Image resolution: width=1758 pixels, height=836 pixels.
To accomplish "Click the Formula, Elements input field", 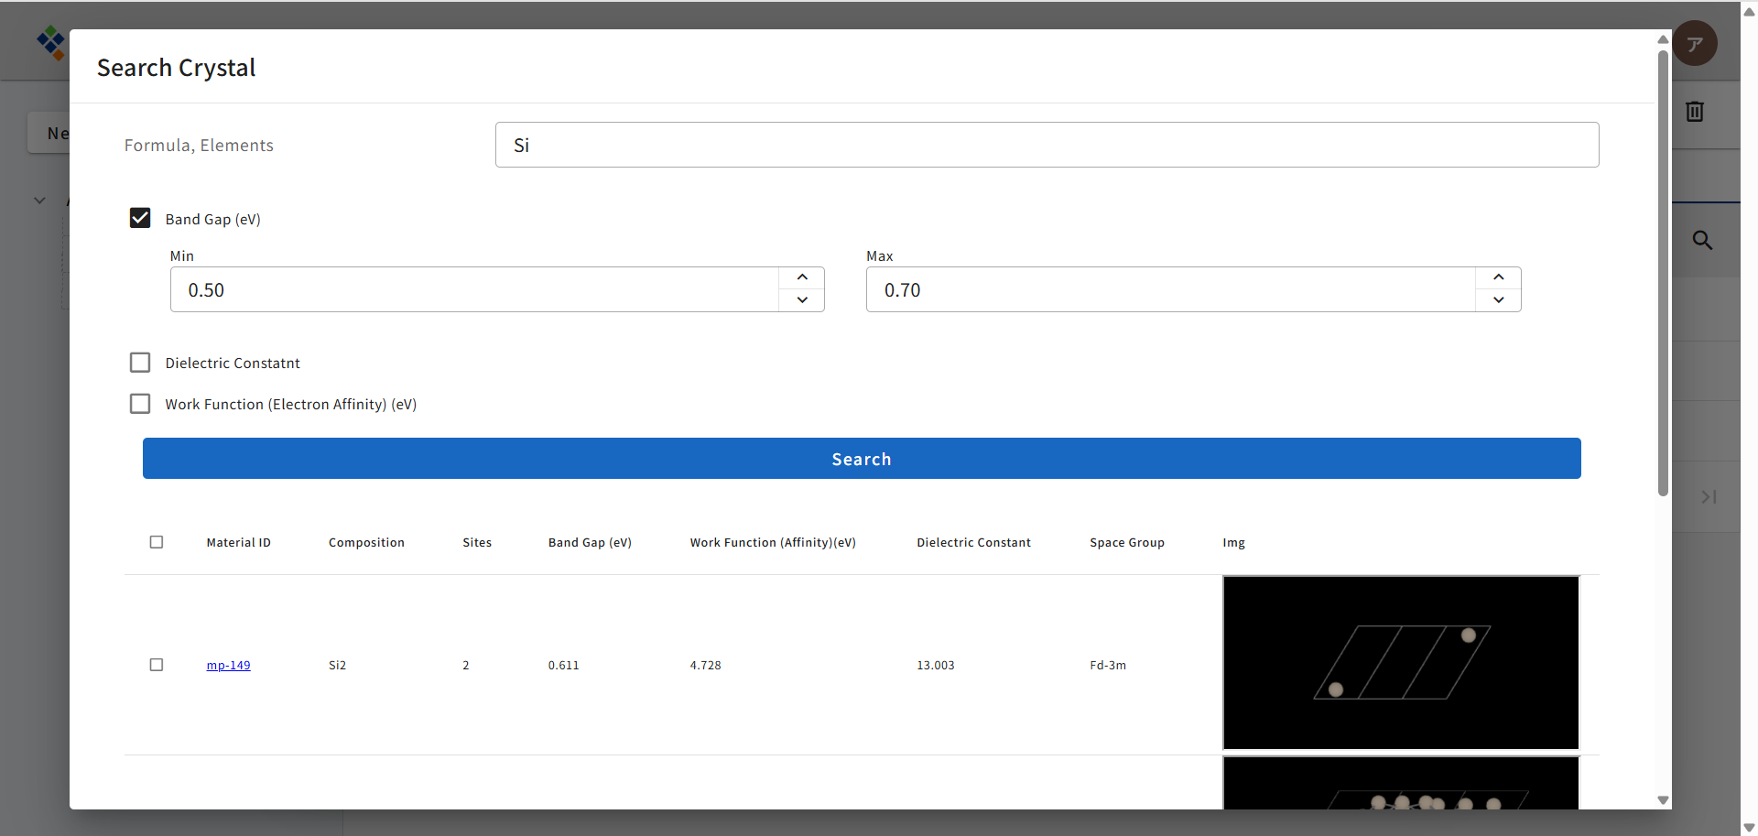I will (x=1047, y=145).
